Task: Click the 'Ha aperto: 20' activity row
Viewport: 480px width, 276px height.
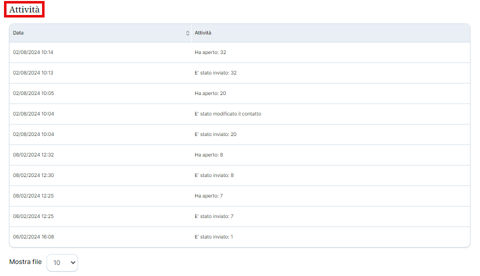Action: click(x=210, y=93)
